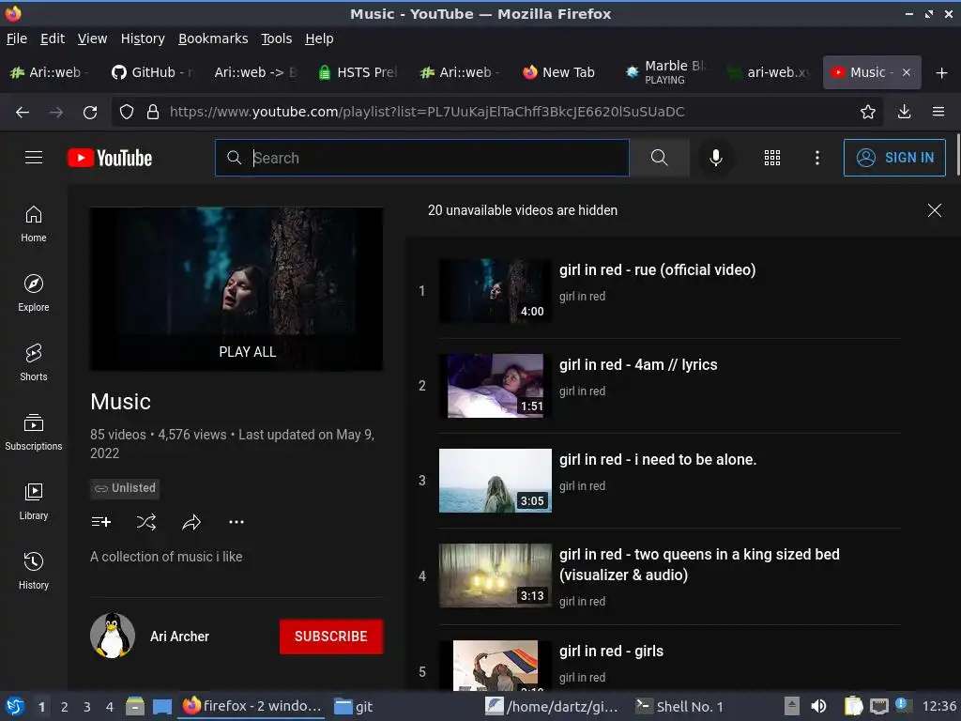The width and height of the screenshot is (961, 721).
Task: Open tracking protection shield icon
Action: point(127,112)
